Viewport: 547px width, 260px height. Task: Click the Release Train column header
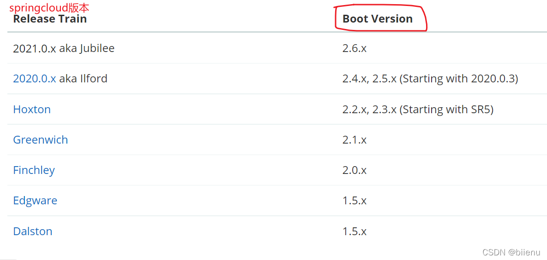tap(50, 18)
